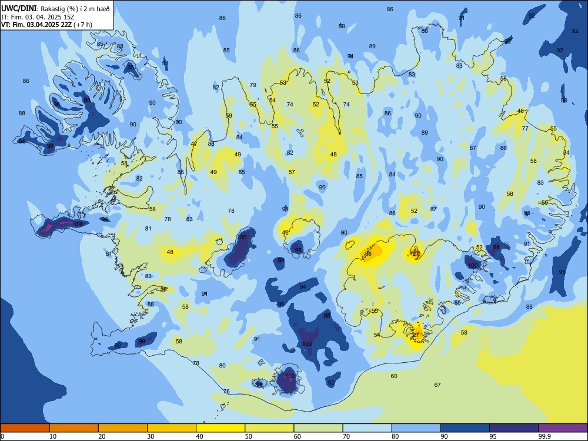The height and width of the screenshot is (441, 588).
Task: Pick the yellow-green 60–70 legend swatch
Action: (318, 428)
